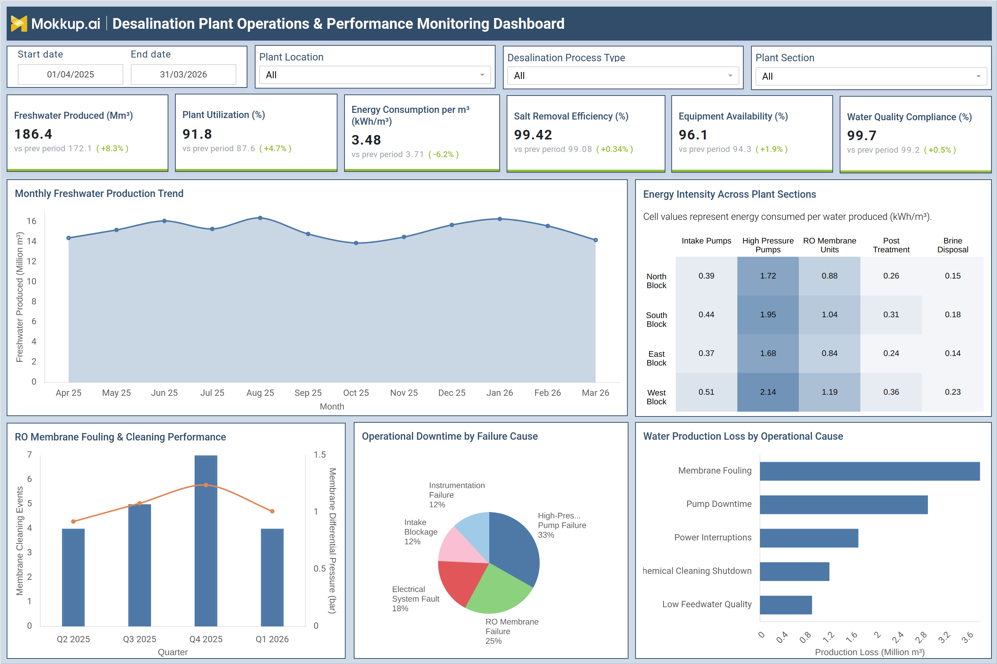Click the Aug 25 point on production trend
Screen dimensions: 997x664
tap(260, 218)
